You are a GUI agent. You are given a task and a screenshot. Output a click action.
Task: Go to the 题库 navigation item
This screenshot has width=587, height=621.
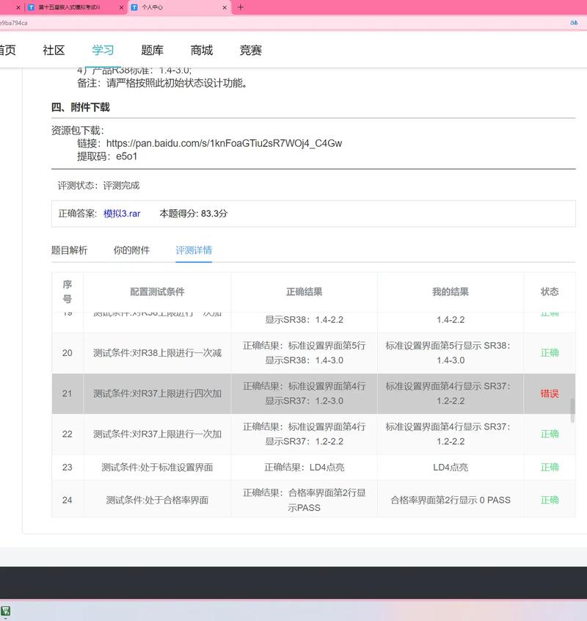[153, 51]
